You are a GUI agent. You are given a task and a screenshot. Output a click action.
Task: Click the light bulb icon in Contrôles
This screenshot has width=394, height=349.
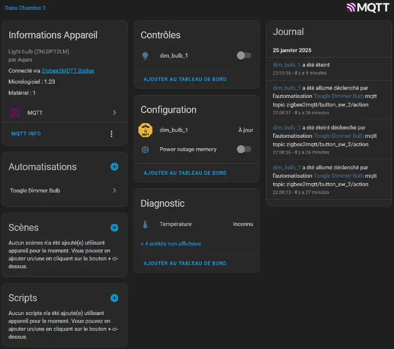pos(145,56)
